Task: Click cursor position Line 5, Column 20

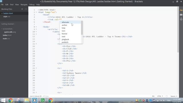Action: point(35,96)
